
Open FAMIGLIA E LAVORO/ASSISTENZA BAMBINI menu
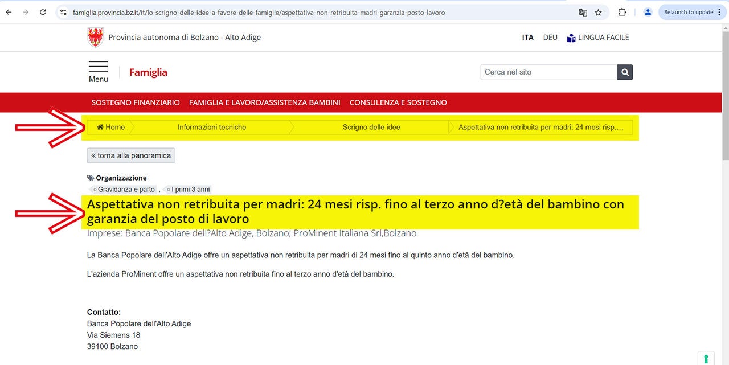click(x=264, y=102)
